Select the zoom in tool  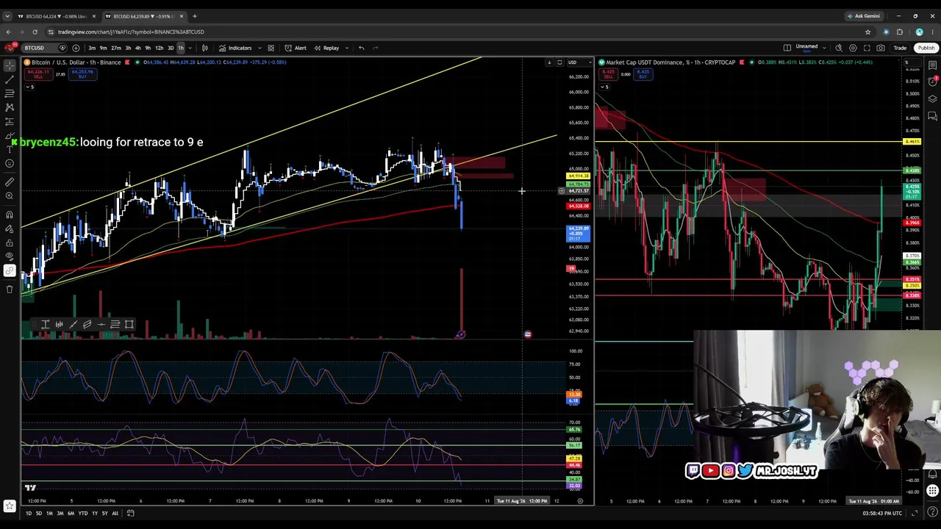10,196
